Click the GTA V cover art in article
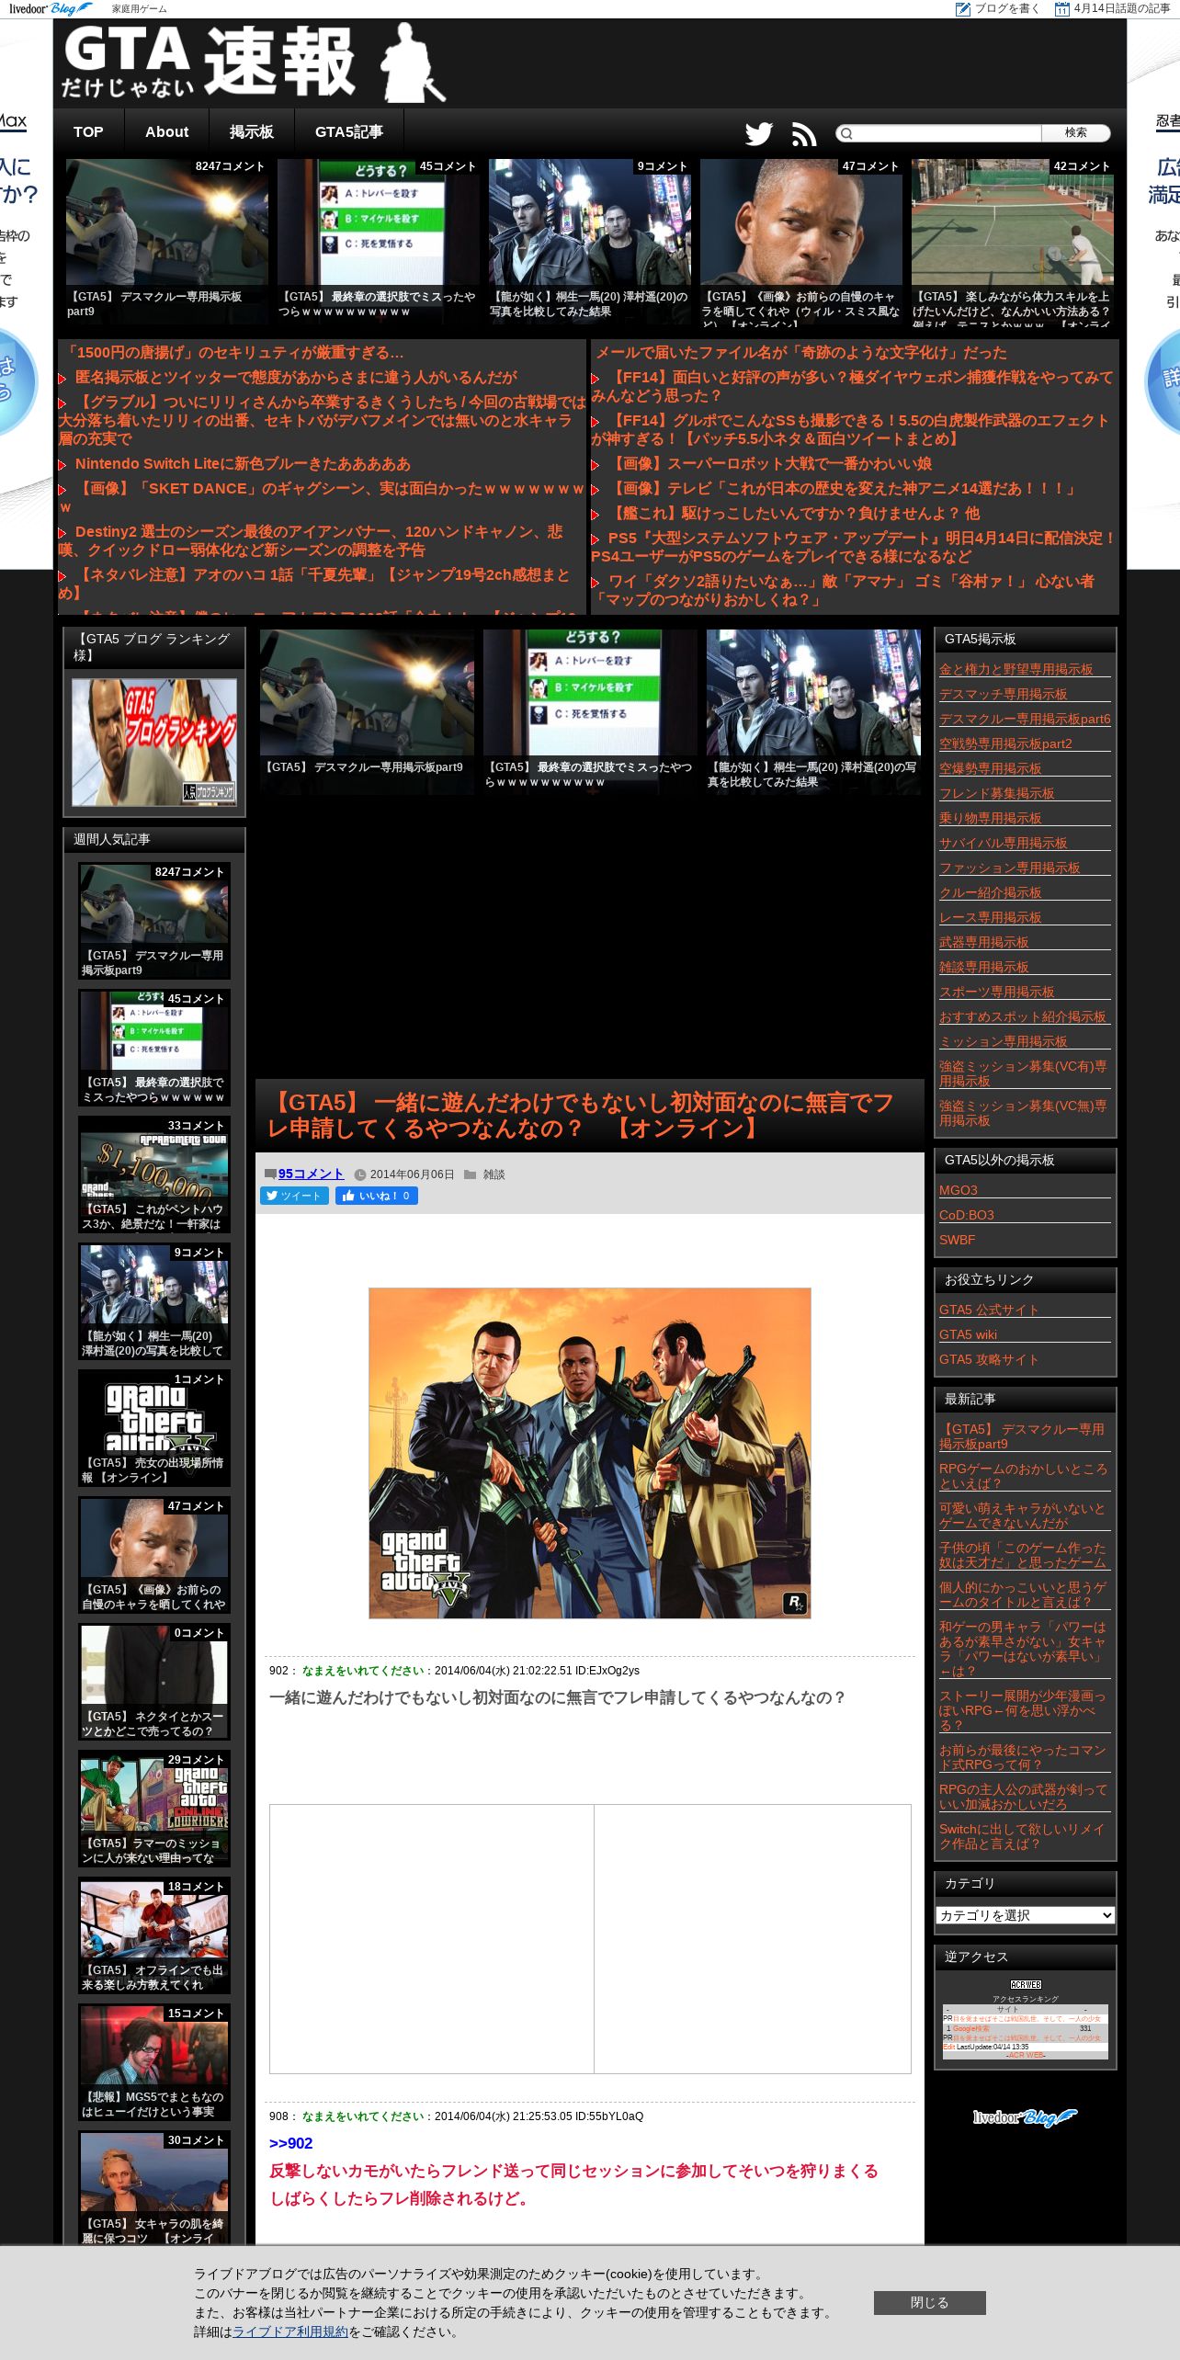 pos(589,1453)
